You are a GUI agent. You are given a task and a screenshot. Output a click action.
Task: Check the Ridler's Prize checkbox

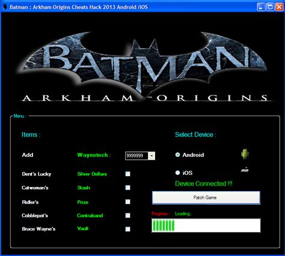[127, 202]
